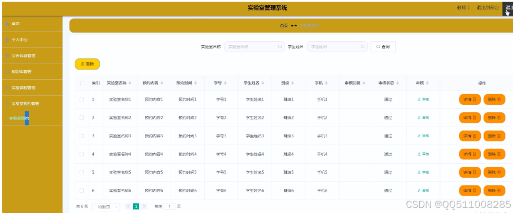Click 退出到前台 in the top header
This screenshot has height=213, width=513.
pyautogui.click(x=488, y=8)
